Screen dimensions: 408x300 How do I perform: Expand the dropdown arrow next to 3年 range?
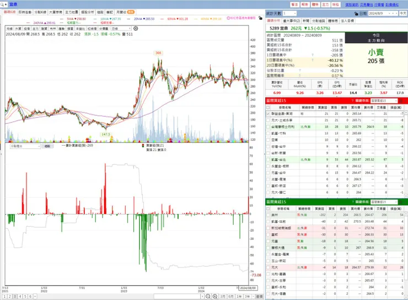(253, 296)
